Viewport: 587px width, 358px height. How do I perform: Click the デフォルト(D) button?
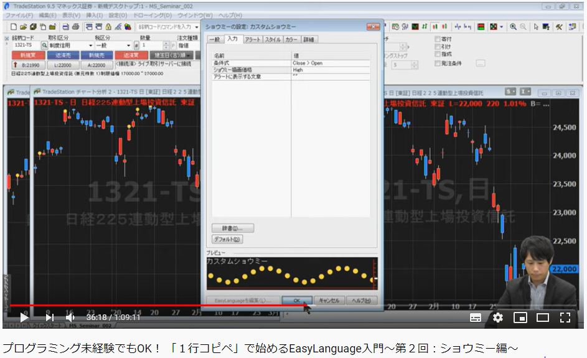pos(227,239)
